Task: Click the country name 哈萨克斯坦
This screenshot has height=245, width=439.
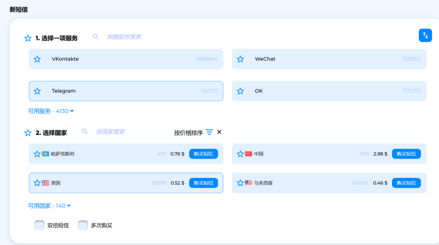Action: [63, 154]
